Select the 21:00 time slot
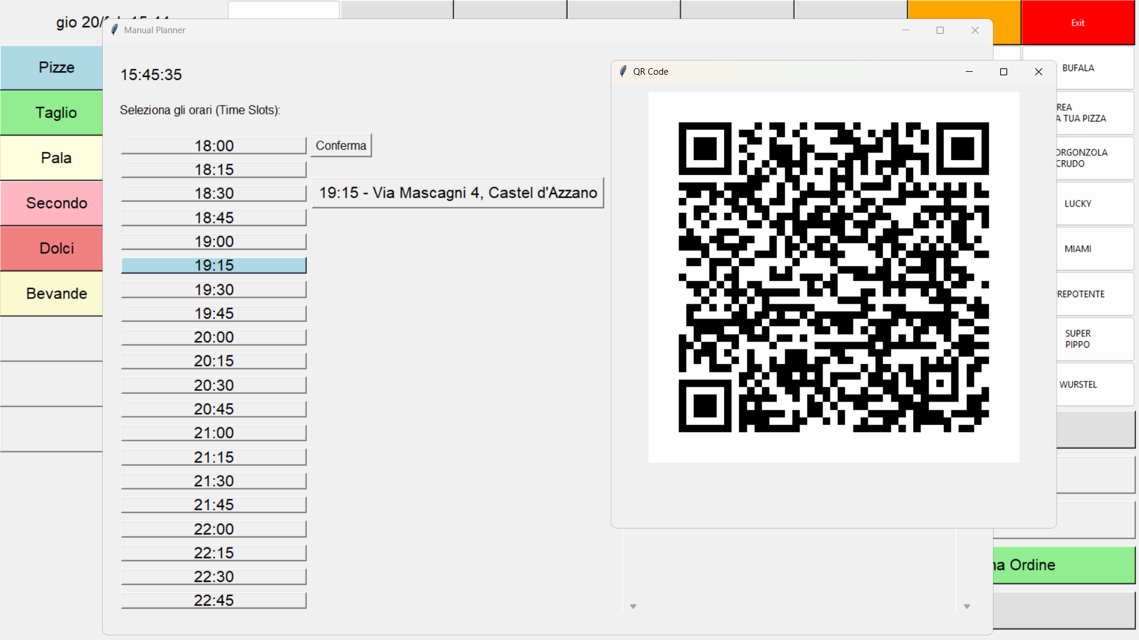 coord(214,433)
